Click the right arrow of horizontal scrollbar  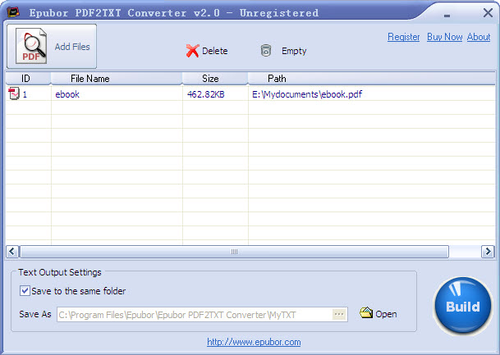click(x=488, y=252)
